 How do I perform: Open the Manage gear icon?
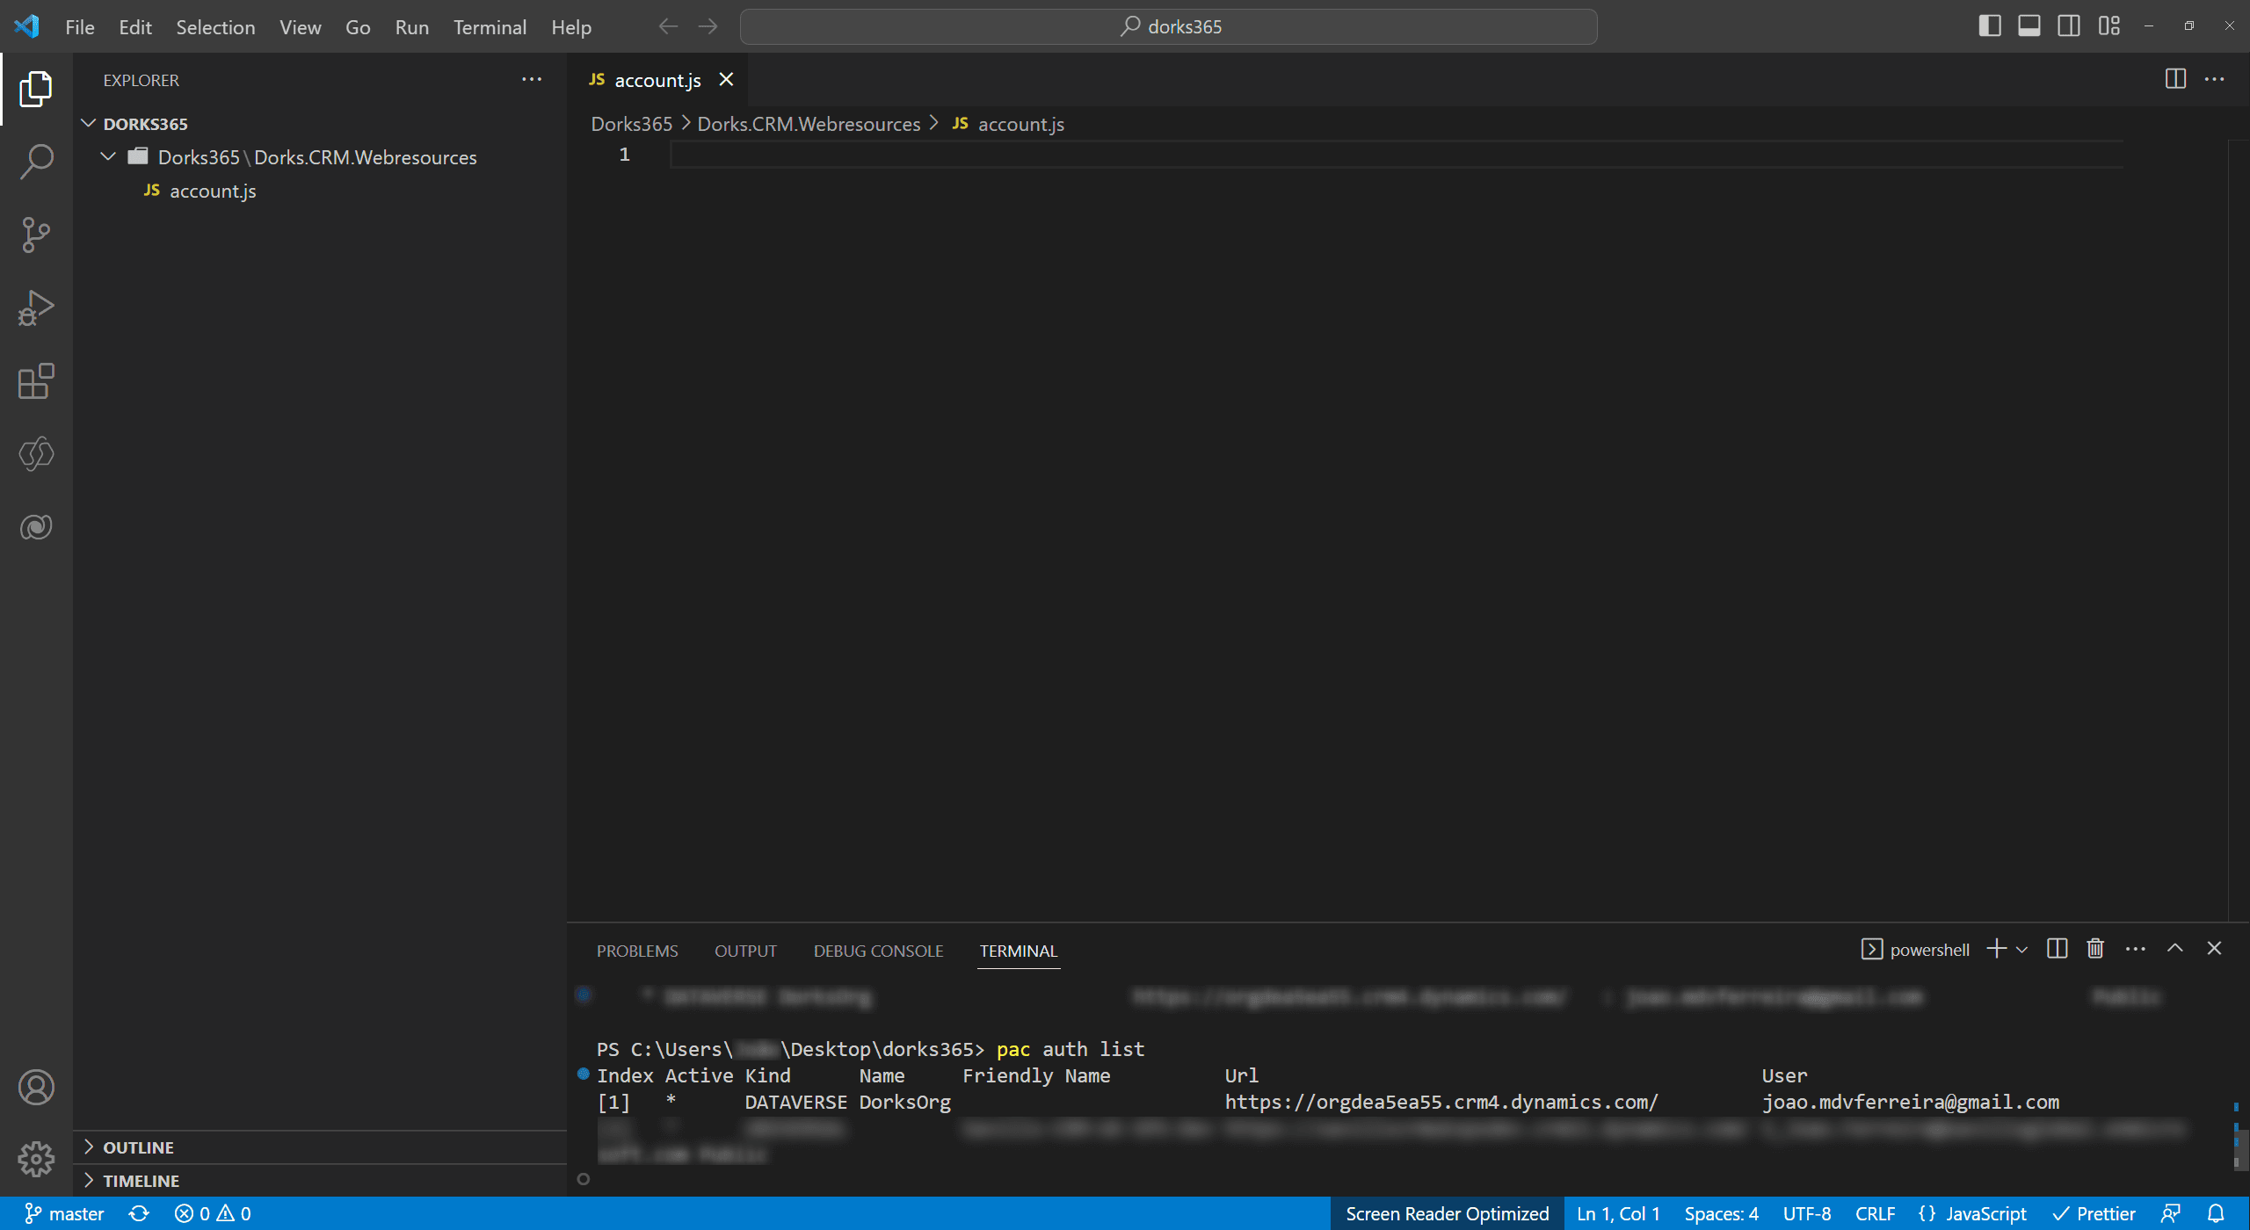[36, 1160]
